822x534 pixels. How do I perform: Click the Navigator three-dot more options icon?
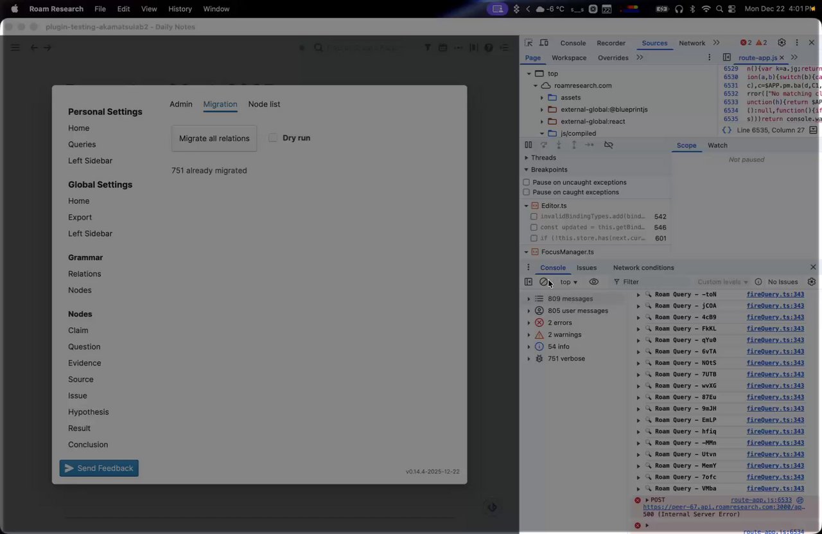[710, 58]
